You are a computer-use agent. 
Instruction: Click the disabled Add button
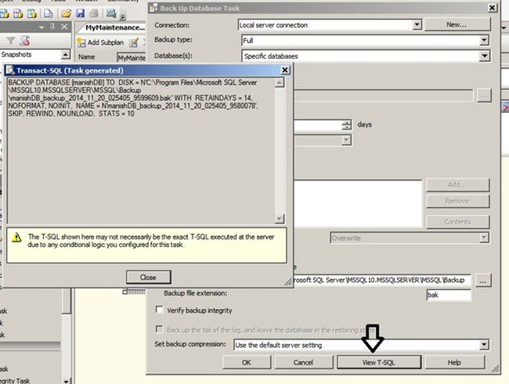point(457,185)
